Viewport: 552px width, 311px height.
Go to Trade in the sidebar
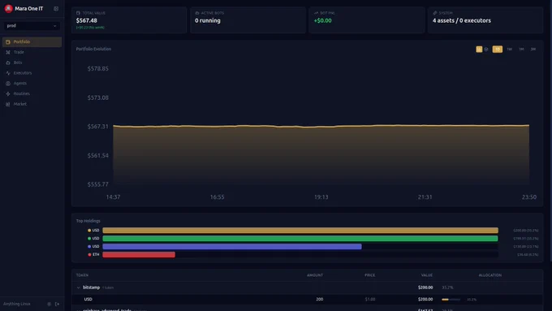click(32, 52)
